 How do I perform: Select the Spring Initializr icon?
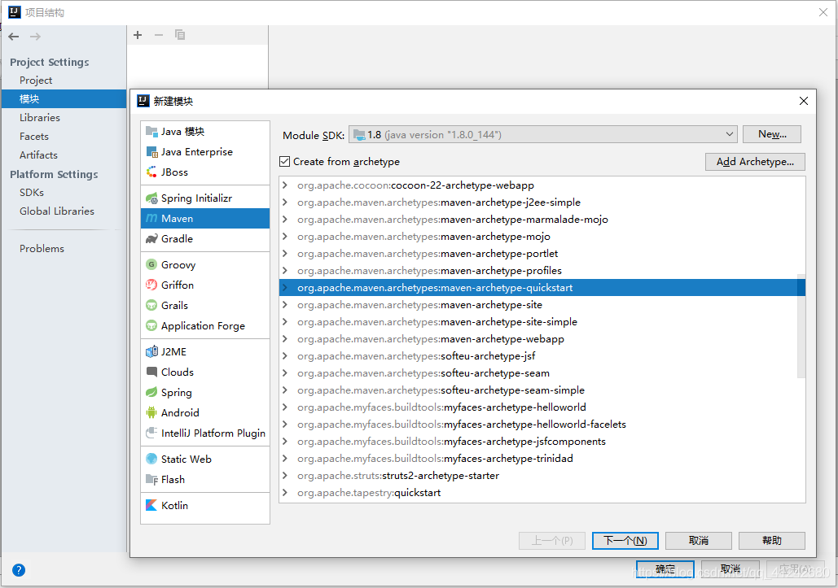(151, 198)
